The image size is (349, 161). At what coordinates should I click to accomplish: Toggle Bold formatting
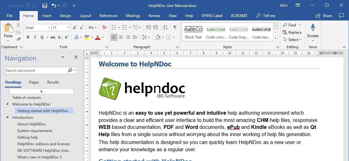pyautogui.click(x=28, y=37)
